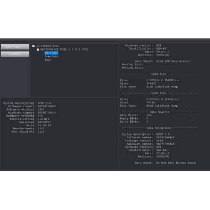
Task: Collapse the Collected Data tree root
Action: [x=33, y=46]
